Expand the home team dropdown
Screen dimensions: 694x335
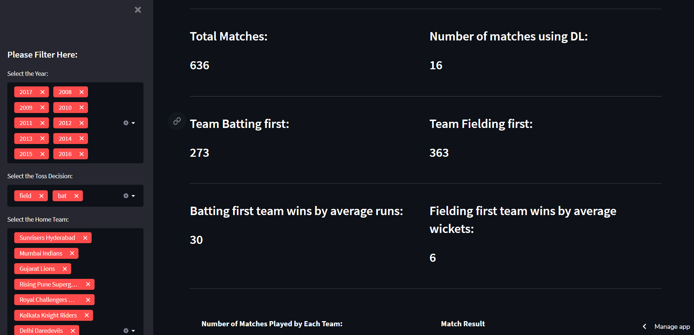pos(133,330)
